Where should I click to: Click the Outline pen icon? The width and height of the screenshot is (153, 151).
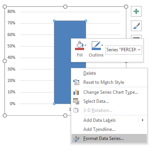pos(96,46)
